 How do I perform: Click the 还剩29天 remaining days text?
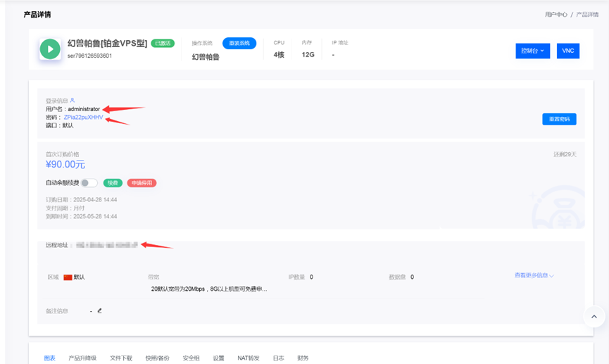coord(565,155)
